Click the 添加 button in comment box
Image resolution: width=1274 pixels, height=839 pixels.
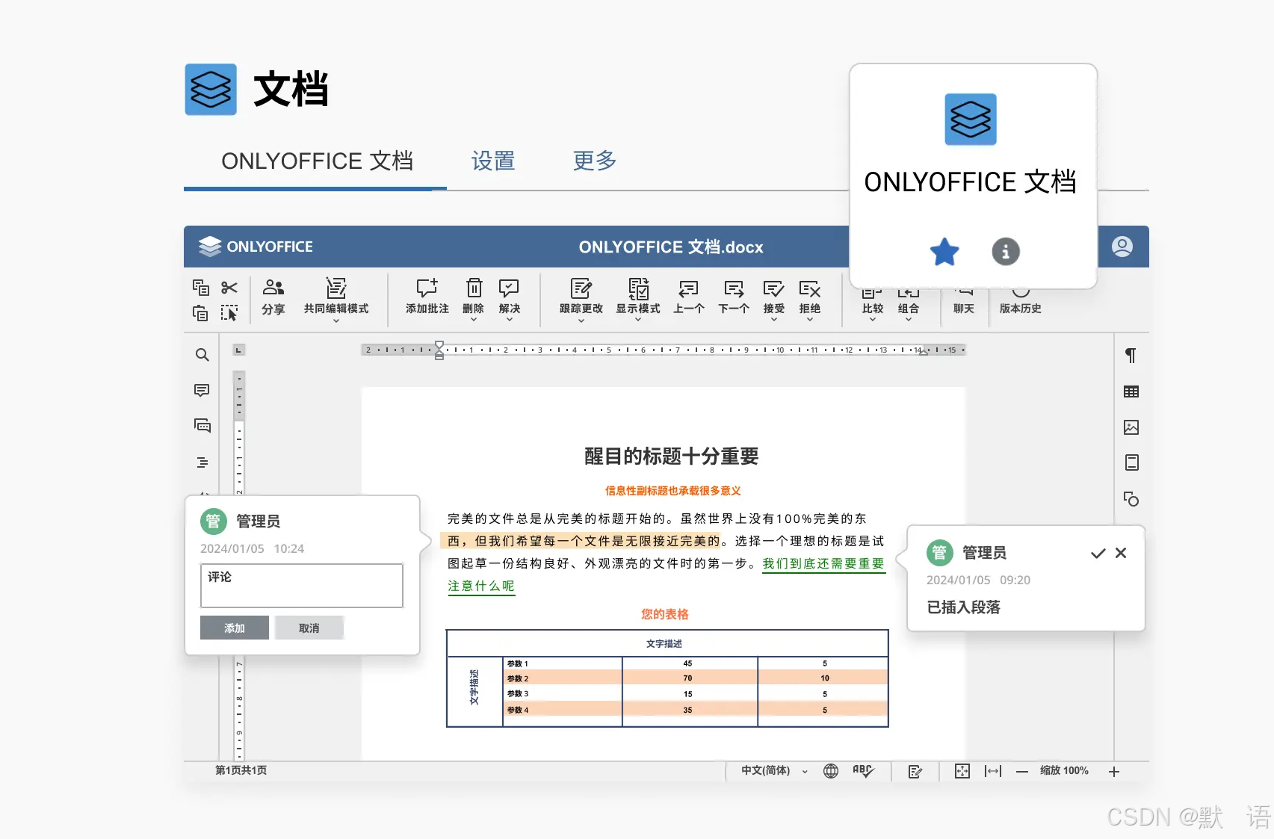[x=235, y=628]
